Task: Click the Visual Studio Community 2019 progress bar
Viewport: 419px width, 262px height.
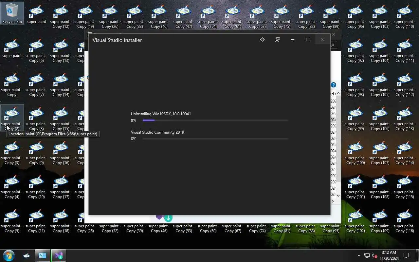Action: point(215,139)
